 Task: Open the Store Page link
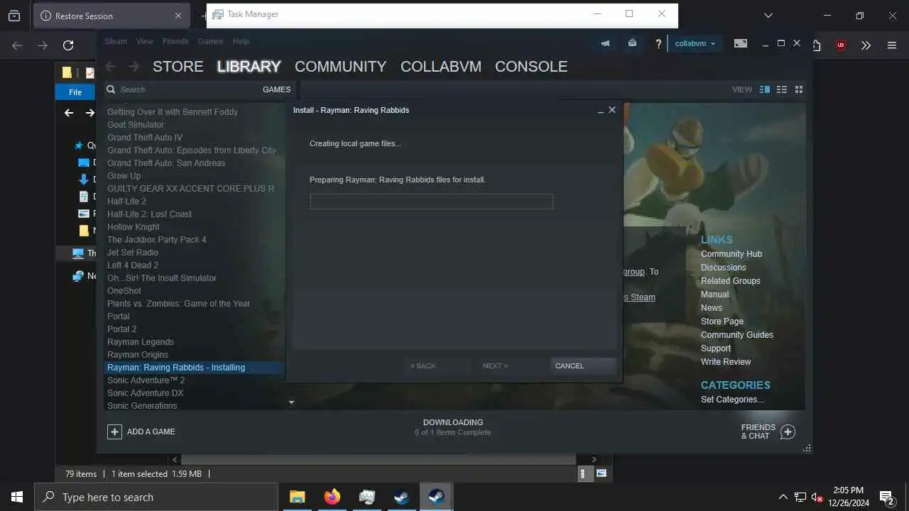coord(722,322)
